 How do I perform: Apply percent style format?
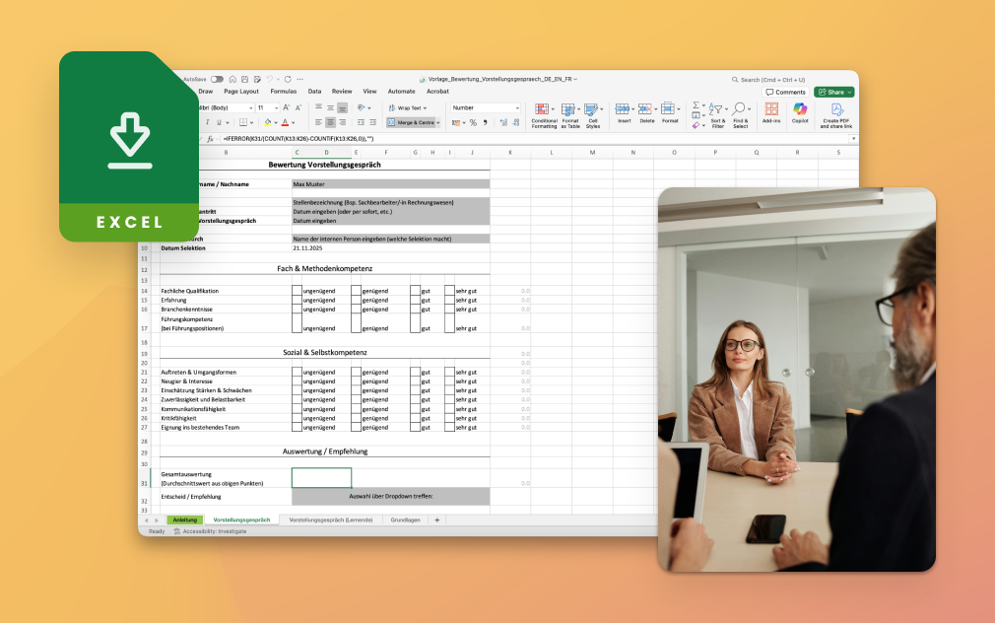pyautogui.click(x=473, y=122)
